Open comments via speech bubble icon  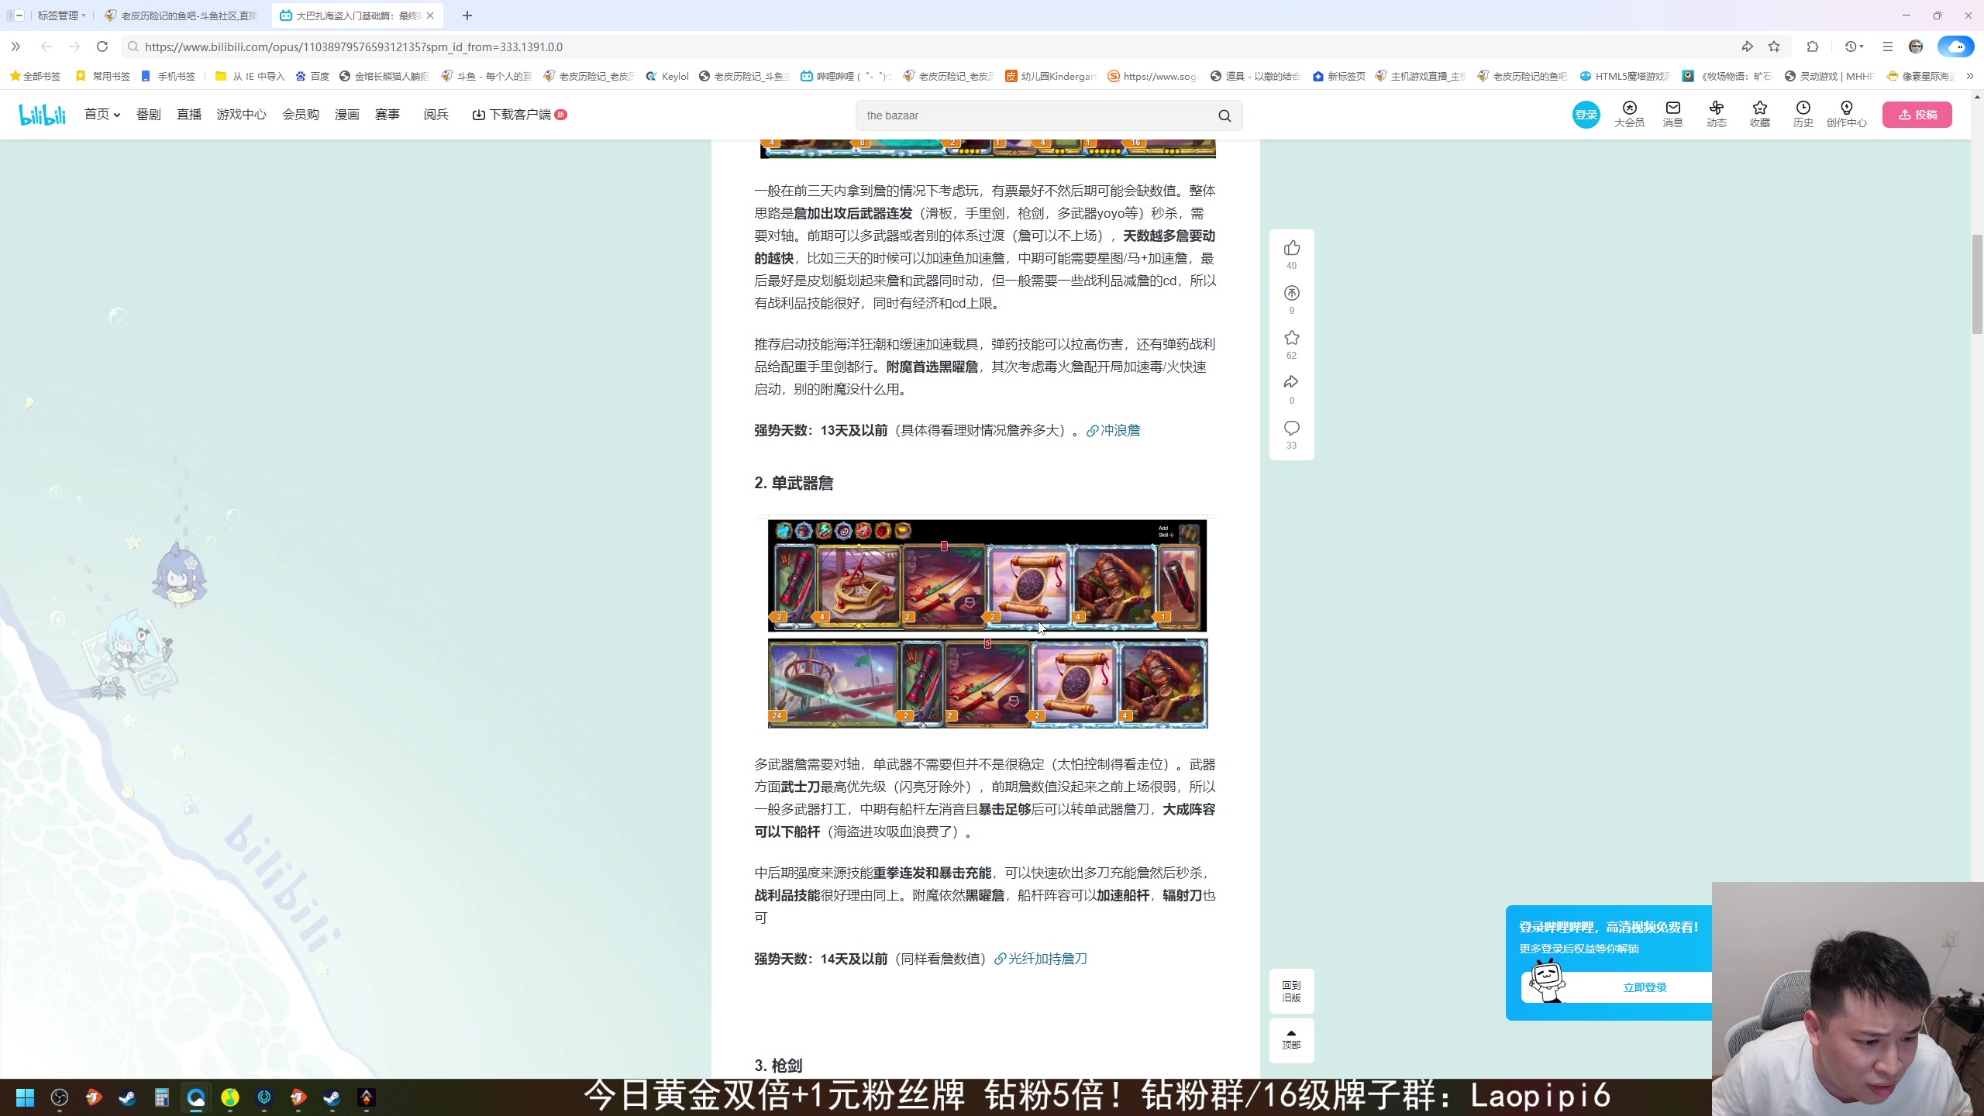click(1291, 428)
